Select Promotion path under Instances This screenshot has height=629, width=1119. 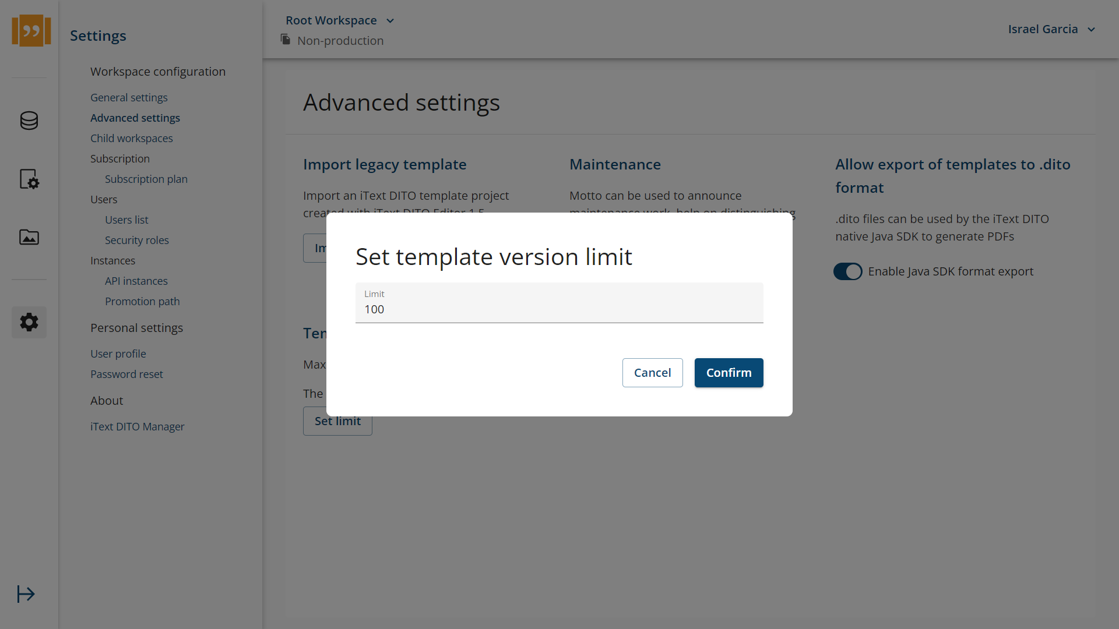[142, 301]
